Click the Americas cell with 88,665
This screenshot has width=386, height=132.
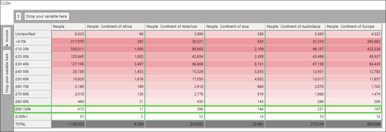coord(175,49)
